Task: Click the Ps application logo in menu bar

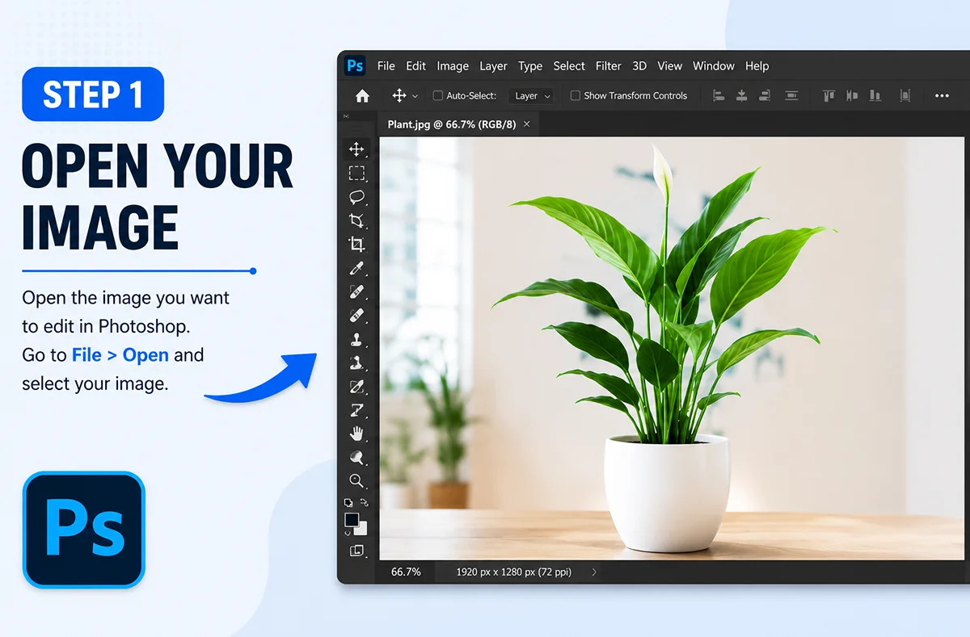Action: tap(355, 66)
